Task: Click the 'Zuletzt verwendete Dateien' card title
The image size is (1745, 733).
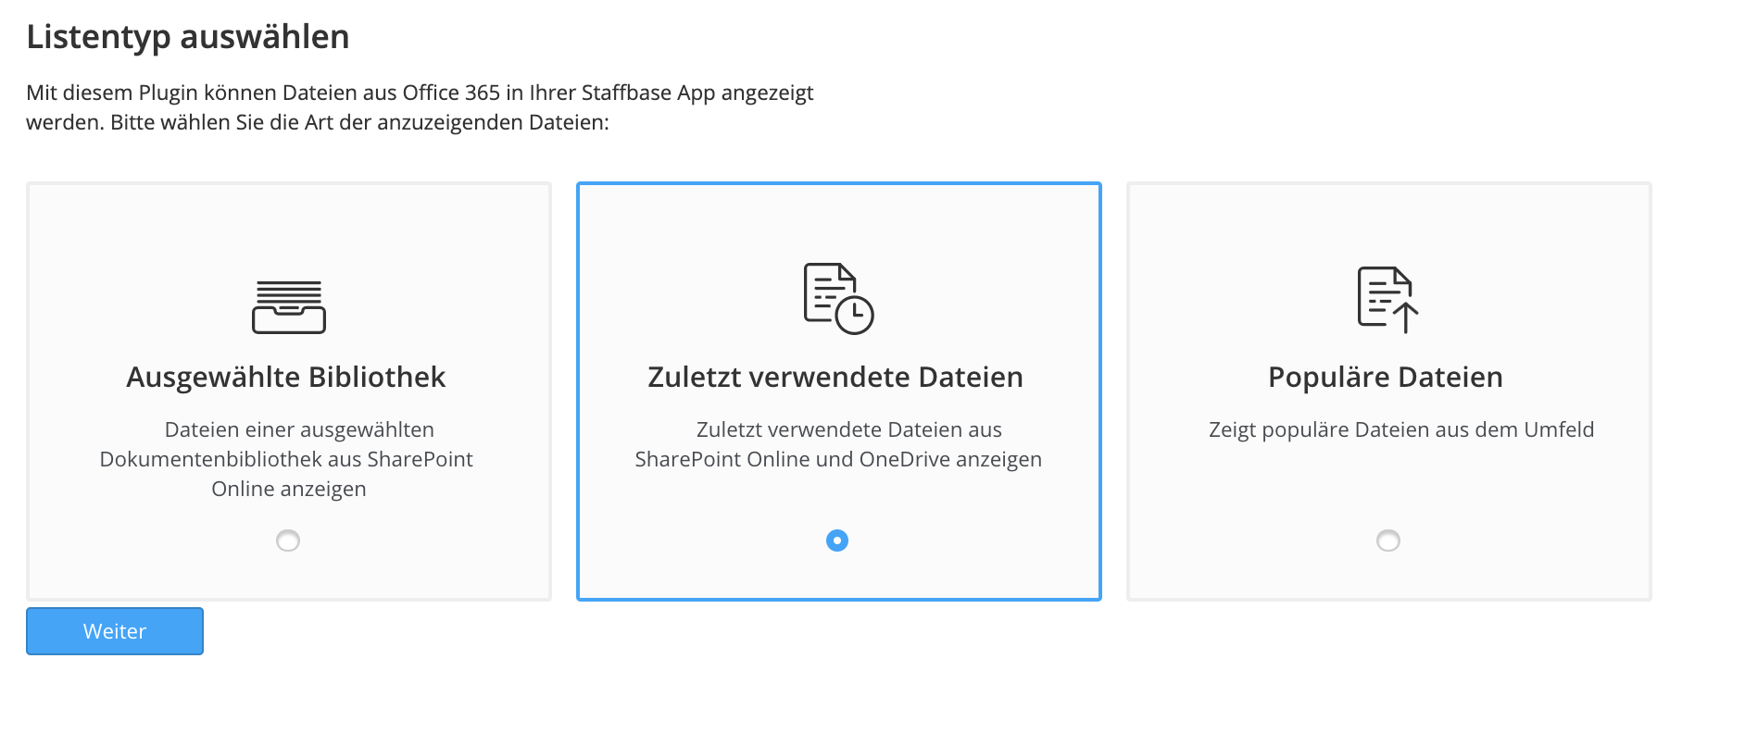Action: (835, 377)
